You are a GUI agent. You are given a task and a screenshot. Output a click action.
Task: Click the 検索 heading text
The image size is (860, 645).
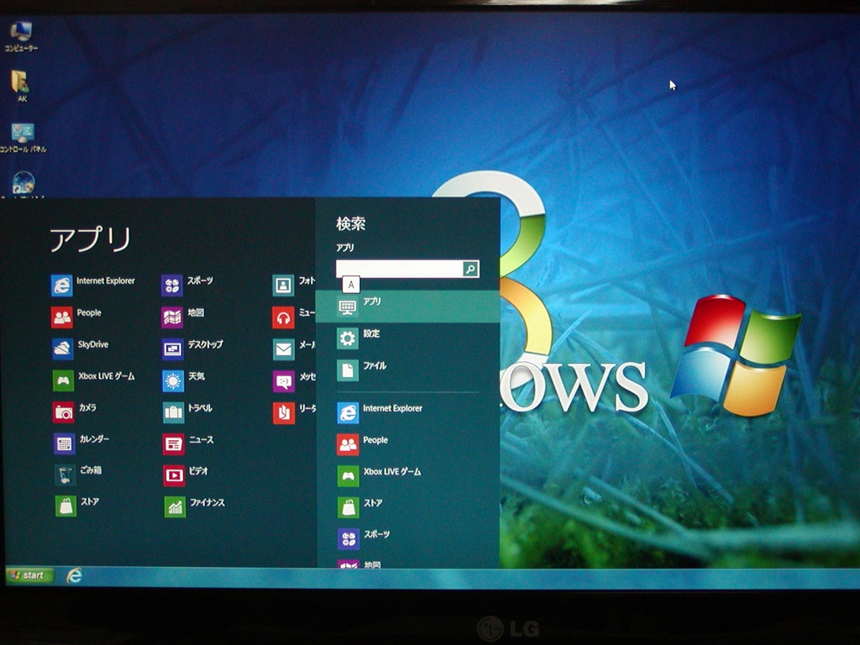(x=350, y=223)
